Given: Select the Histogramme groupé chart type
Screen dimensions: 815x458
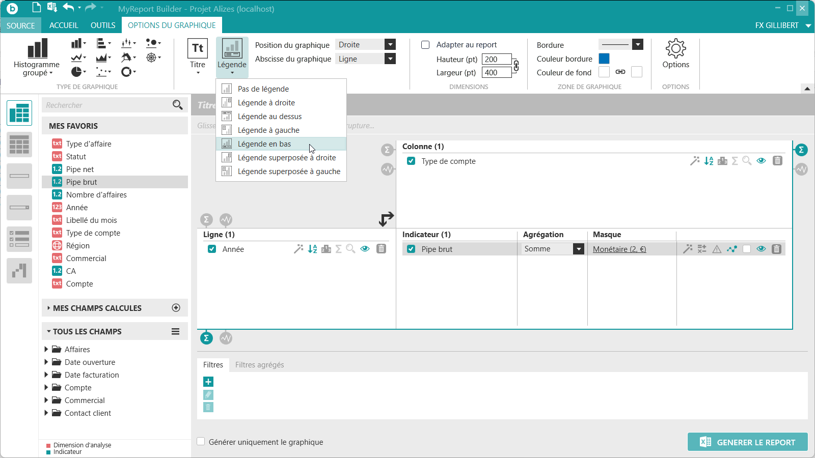Looking at the screenshot, I should pyautogui.click(x=37, y=56).
